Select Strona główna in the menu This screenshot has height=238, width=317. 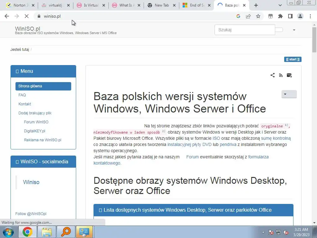click(43, 86)
